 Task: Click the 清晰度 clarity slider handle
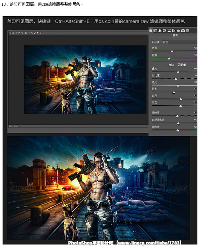click(x=177, y=116)
